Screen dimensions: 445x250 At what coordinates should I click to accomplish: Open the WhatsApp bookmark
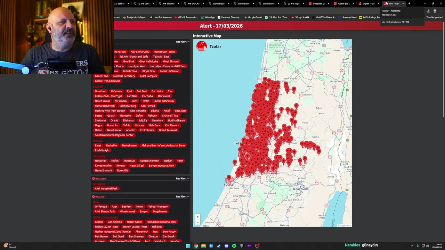coord(208,17)
